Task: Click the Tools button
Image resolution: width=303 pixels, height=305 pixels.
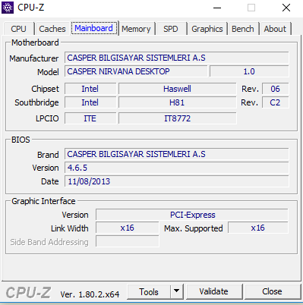Action: coord(149,291)
